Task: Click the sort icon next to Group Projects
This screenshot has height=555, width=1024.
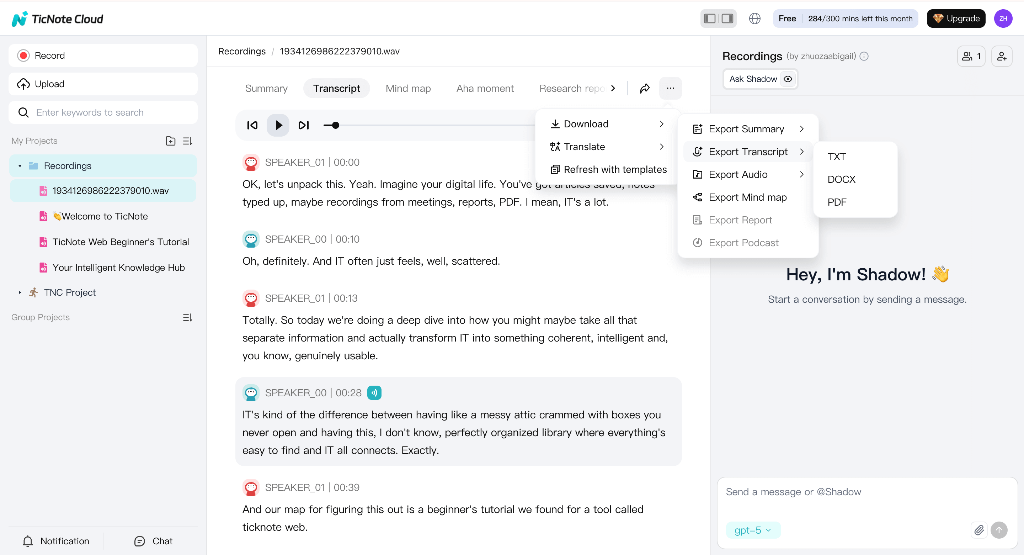Action: pos(187,317)
